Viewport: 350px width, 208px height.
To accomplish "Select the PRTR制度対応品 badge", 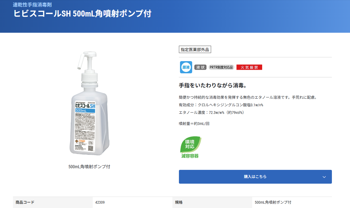I will (x=221, y=67).
